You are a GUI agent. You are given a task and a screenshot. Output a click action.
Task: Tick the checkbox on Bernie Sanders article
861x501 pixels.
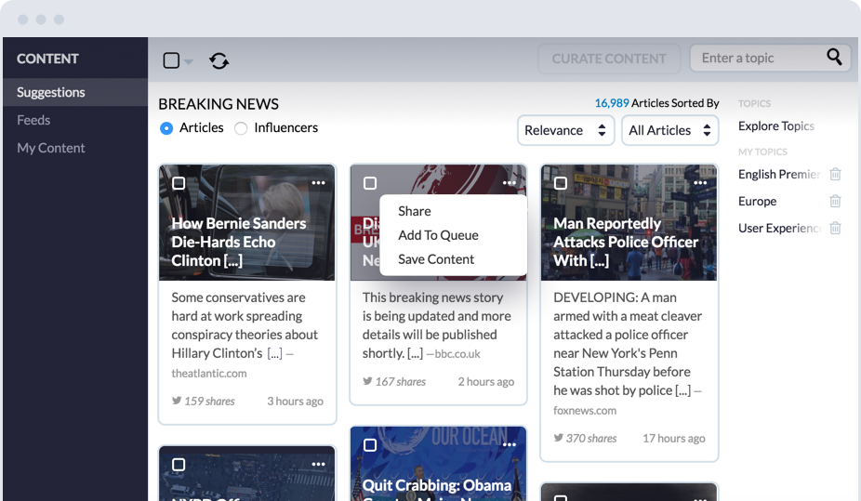(179, 183)
